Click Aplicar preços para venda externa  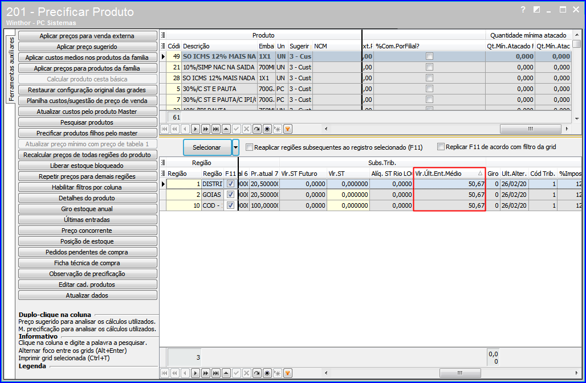(87, 36)
